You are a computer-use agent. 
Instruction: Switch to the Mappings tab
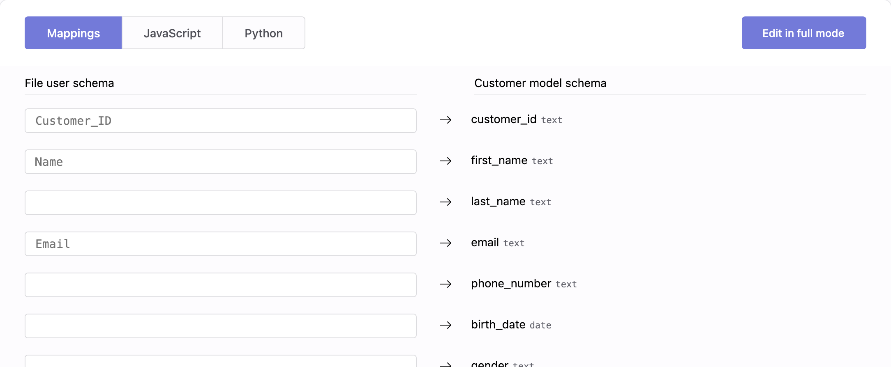[x=73, y=33]
